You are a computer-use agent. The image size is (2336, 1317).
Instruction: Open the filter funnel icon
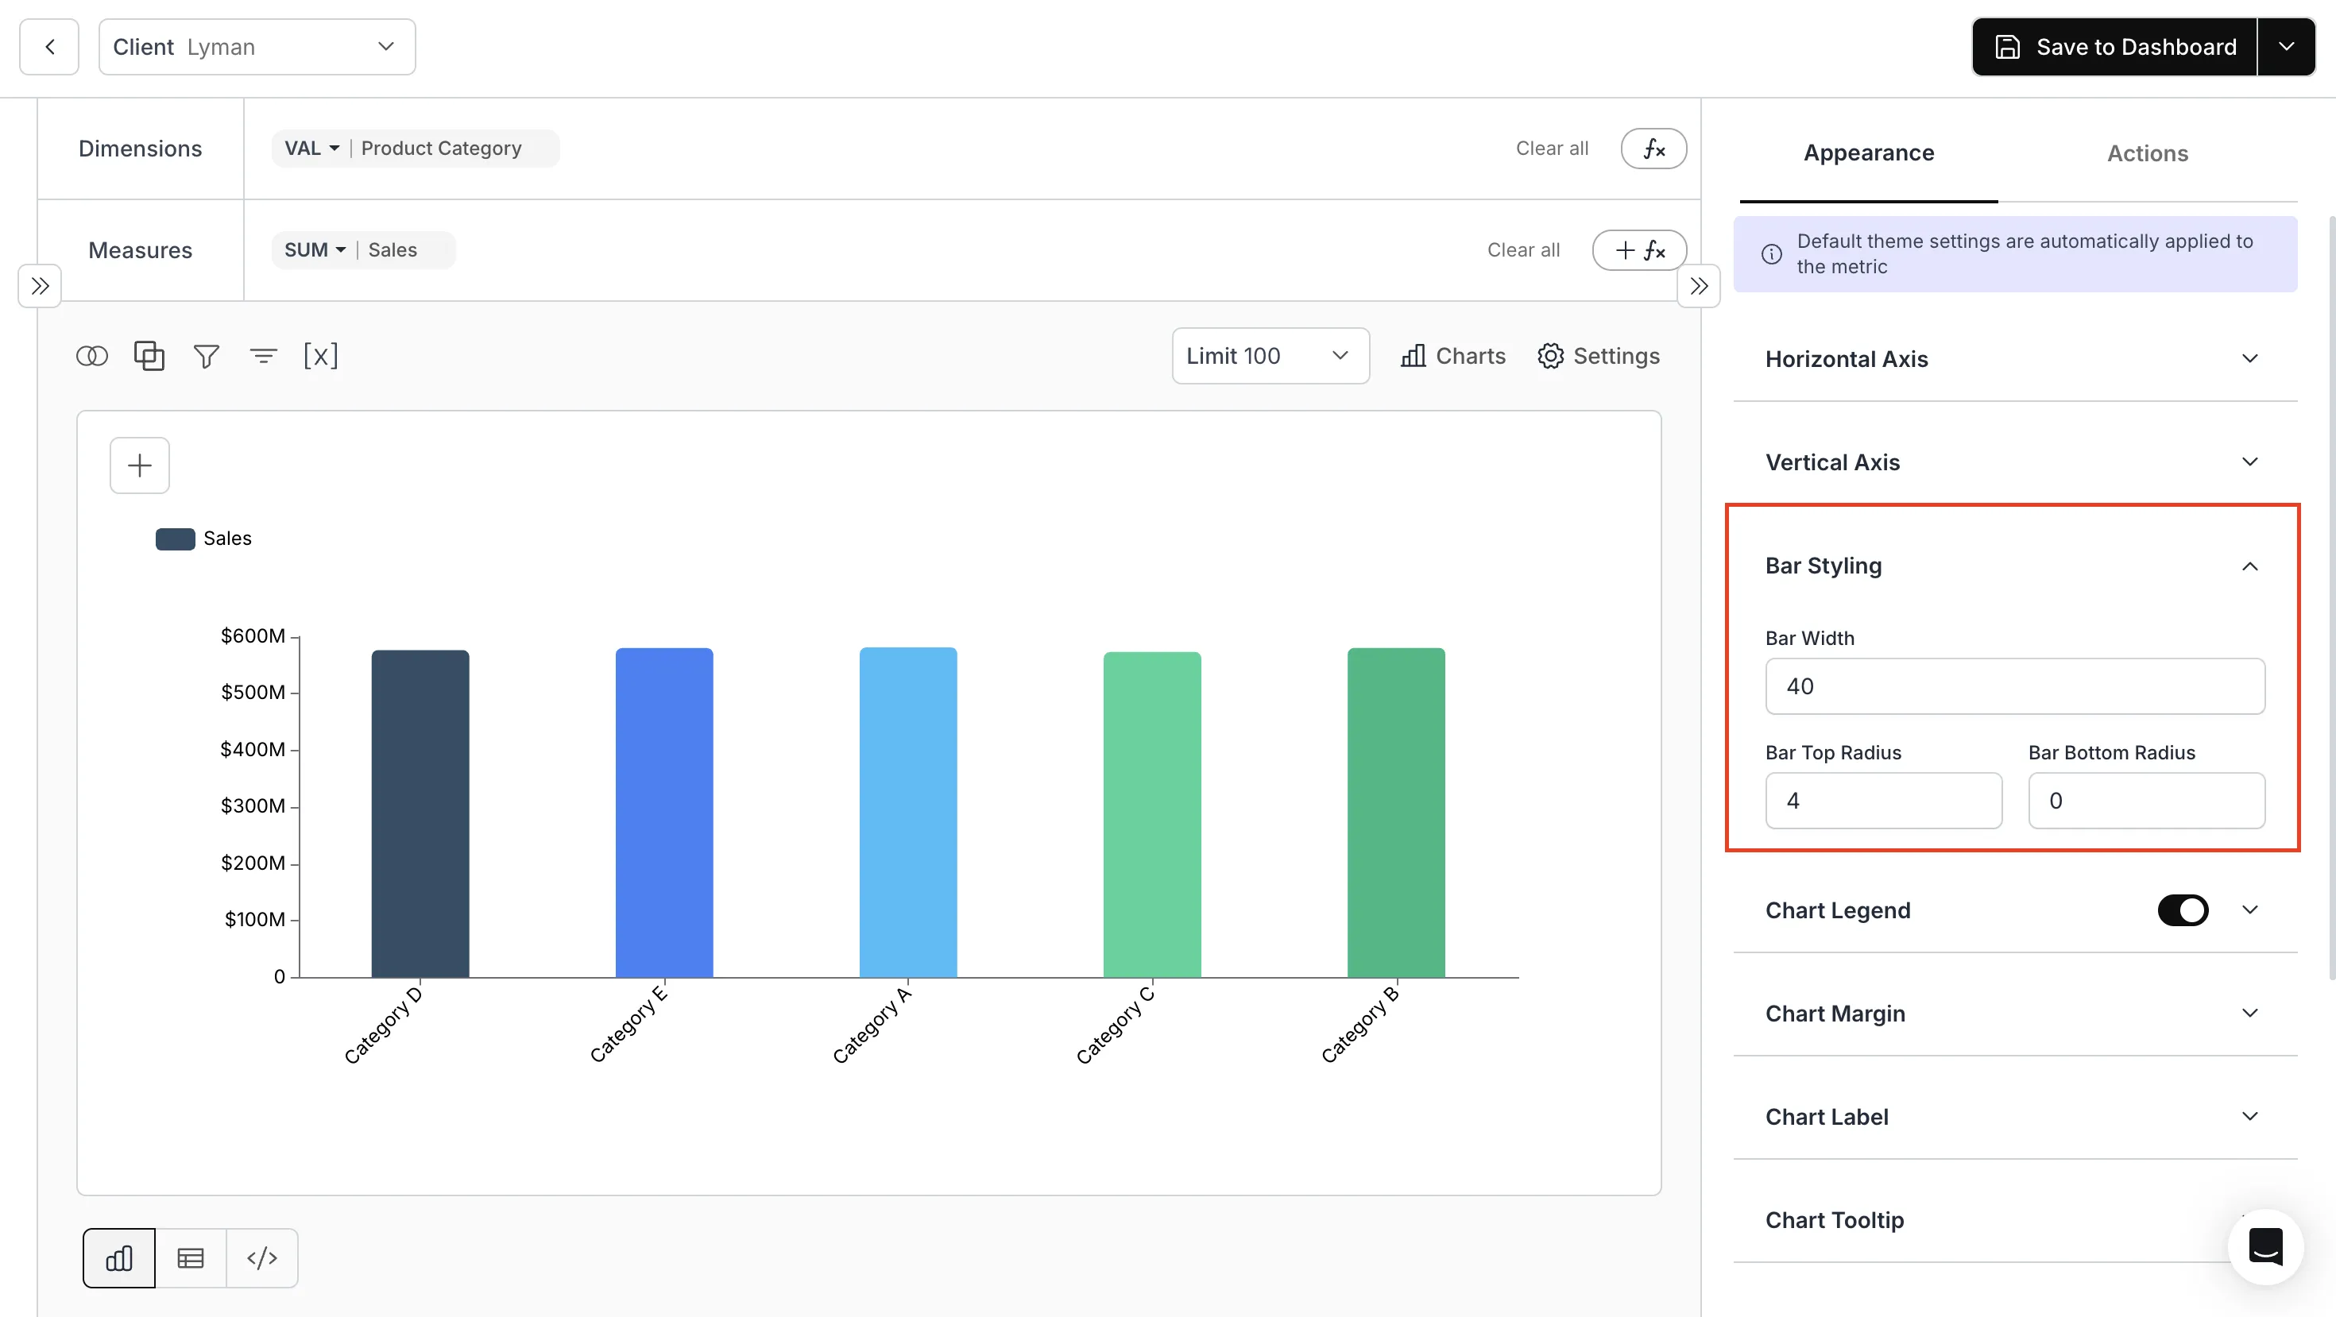(x=206, y=356)
